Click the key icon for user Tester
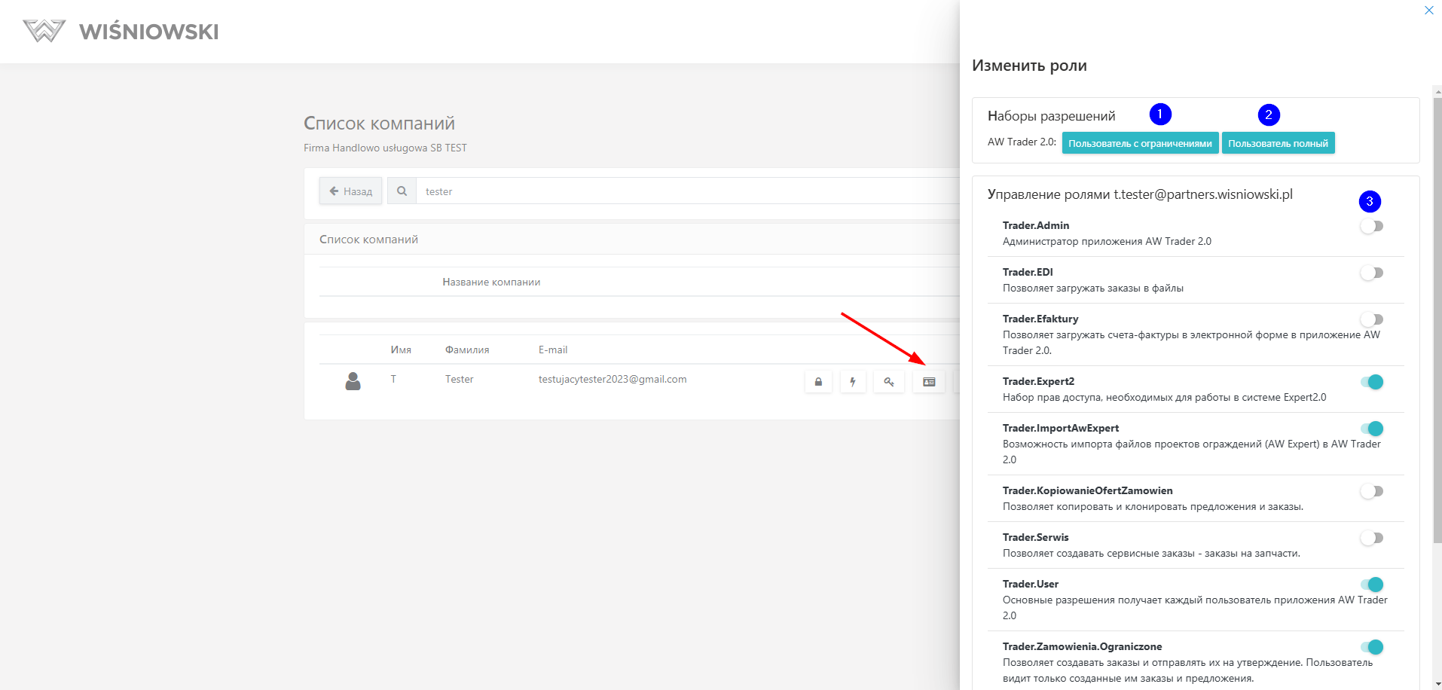This screenshot has height=690, width=1442. tap(889, 382)
